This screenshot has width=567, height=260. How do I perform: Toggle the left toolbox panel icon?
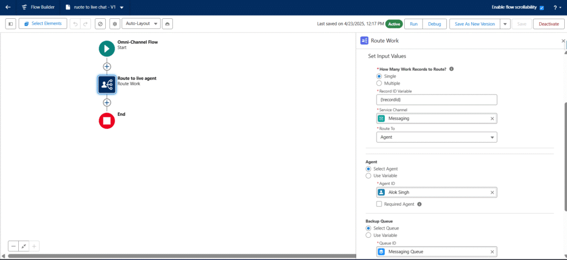coord(11,24)
